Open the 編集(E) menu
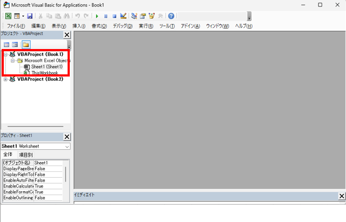The height and width of the screenshot is (222, 346). point(38,26)
